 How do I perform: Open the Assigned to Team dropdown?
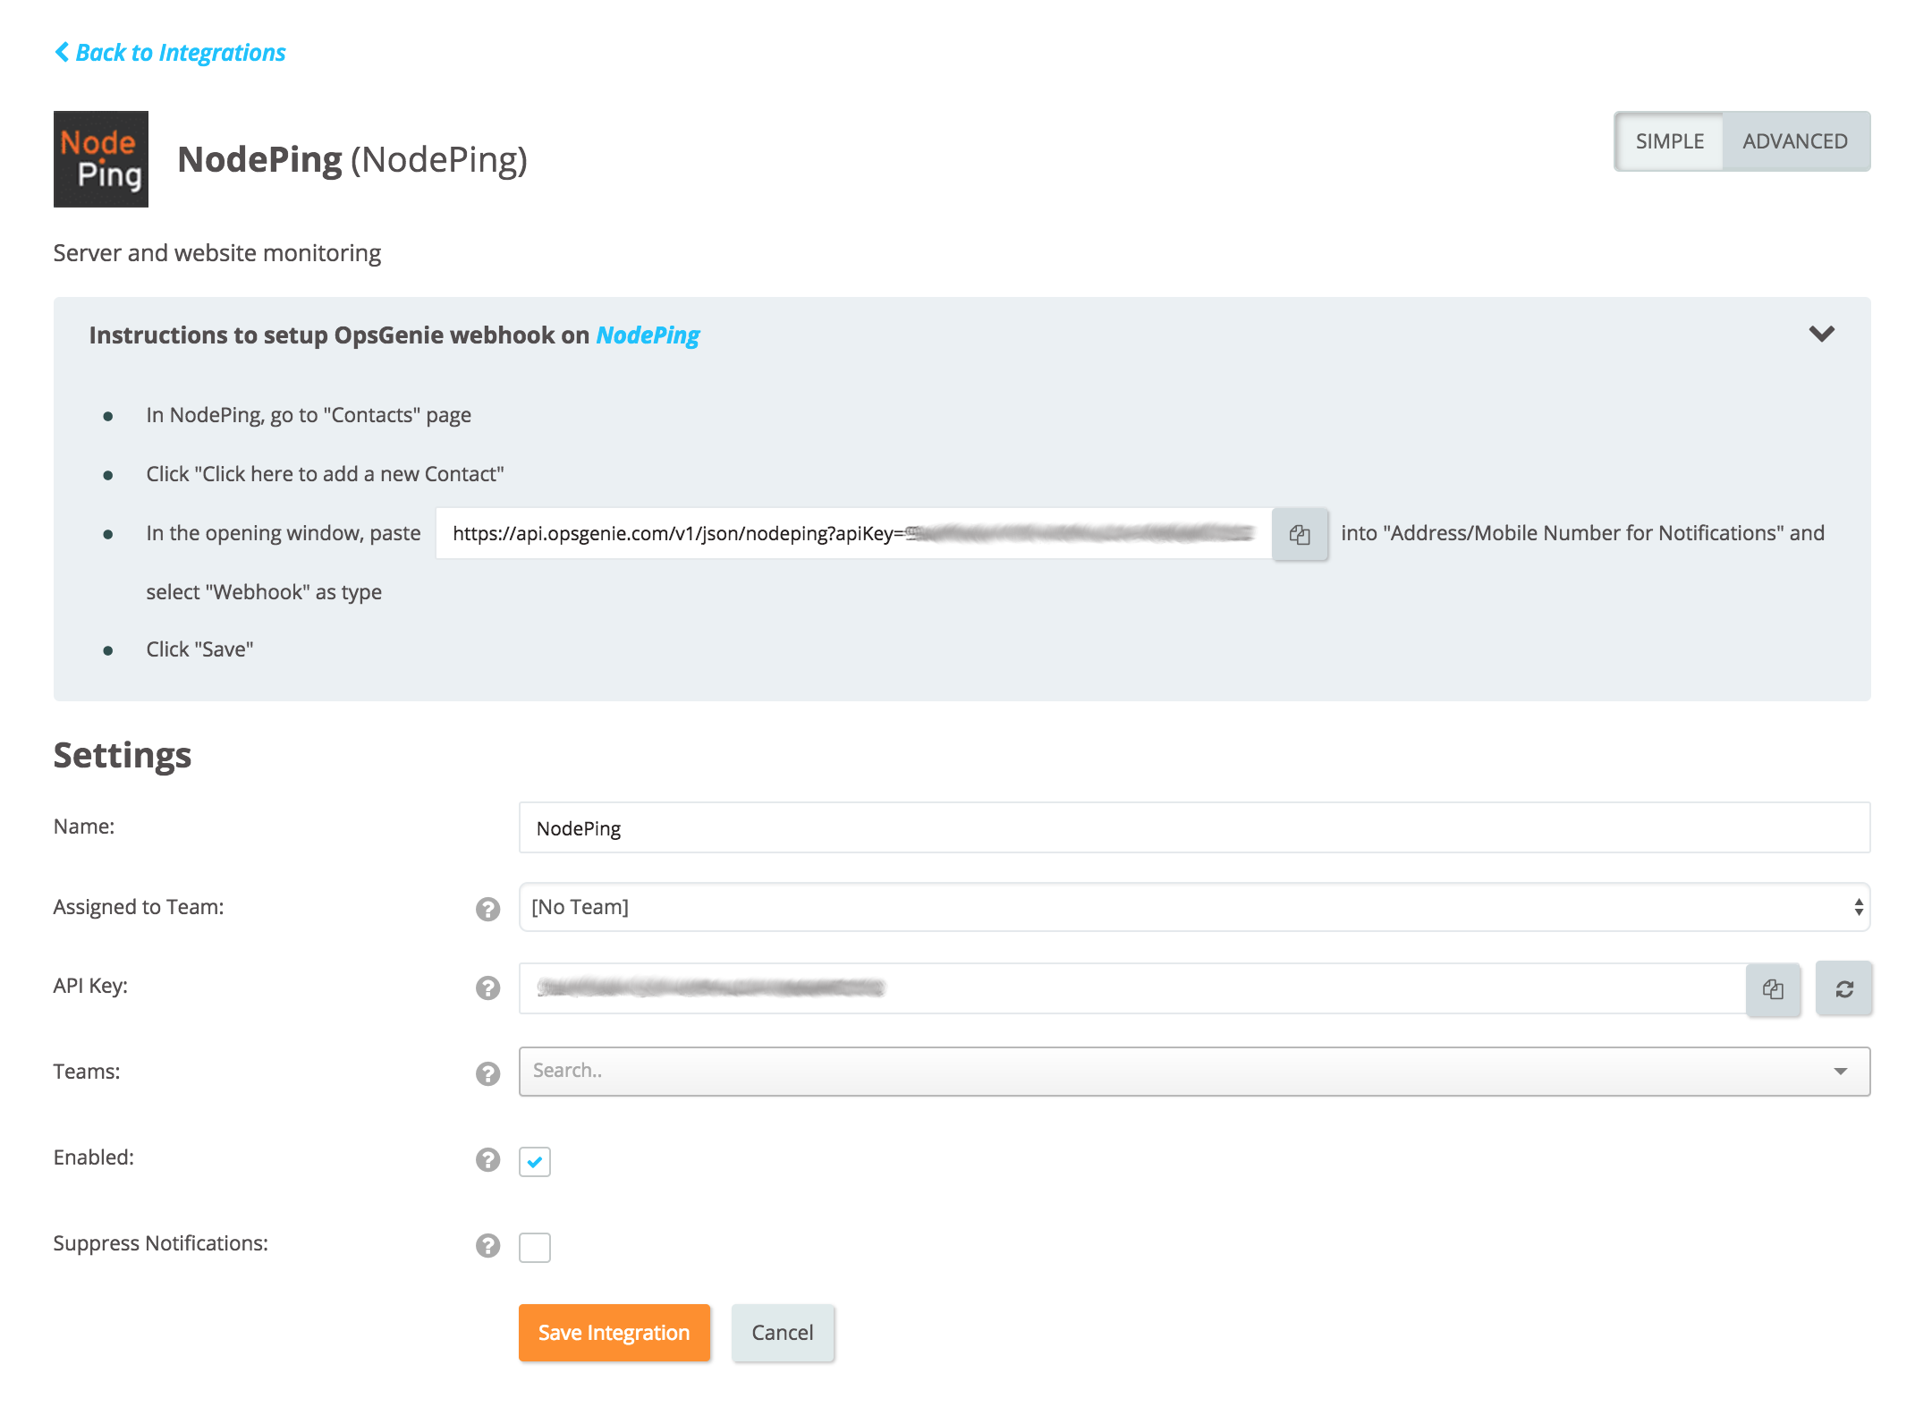[1193, 907]
